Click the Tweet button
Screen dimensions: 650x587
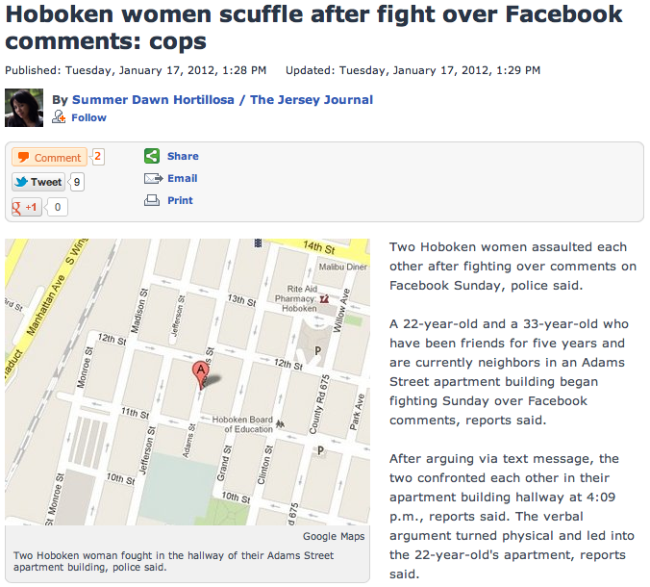pyautogui.click(x=38, y=182)
